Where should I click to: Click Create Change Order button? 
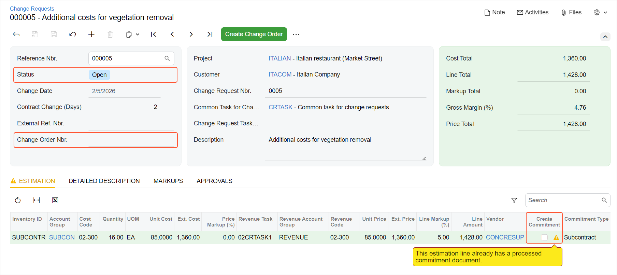point(254,34)
